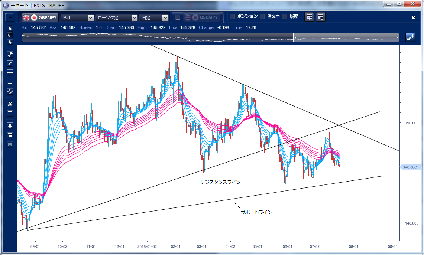The height and width of the screenshot is (255, 424).
Task: Click the camera screenshot icon
Action: tap(10, 144)
